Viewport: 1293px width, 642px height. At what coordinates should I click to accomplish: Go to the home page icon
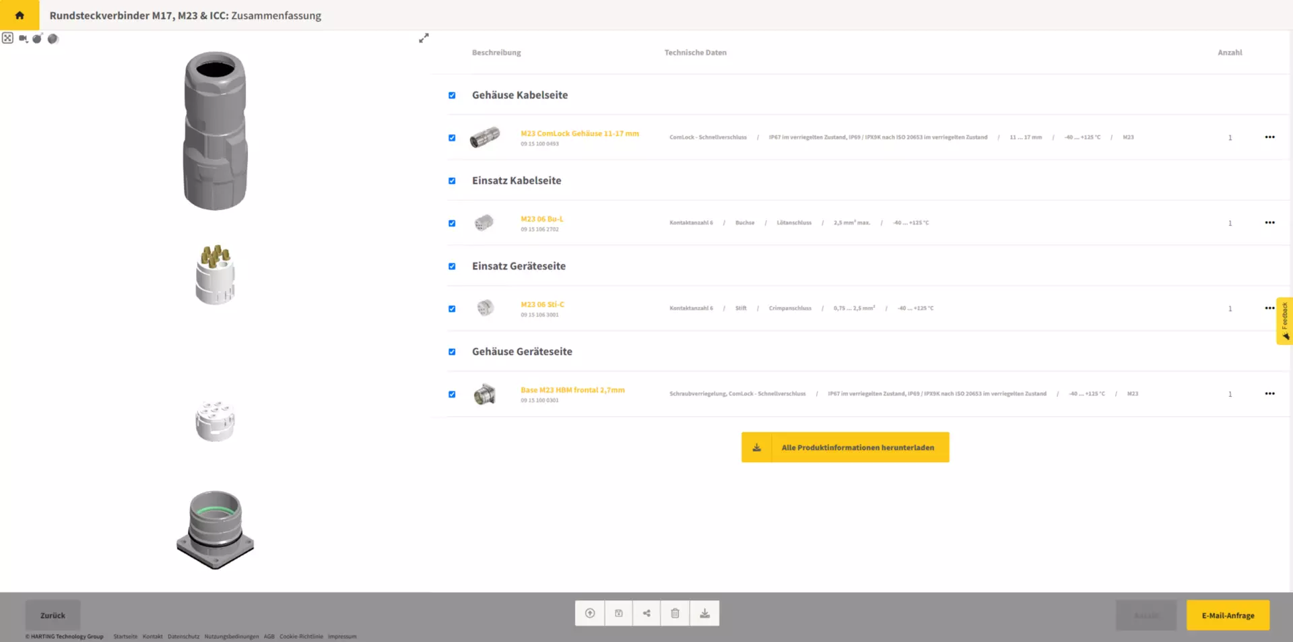click(20, 15)
